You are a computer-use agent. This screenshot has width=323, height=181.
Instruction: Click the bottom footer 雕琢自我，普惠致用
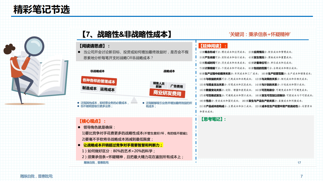(x=37, y=176)
